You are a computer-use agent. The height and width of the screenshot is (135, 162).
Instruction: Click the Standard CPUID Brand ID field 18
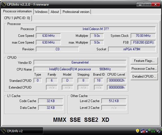(x=98, y=80)
